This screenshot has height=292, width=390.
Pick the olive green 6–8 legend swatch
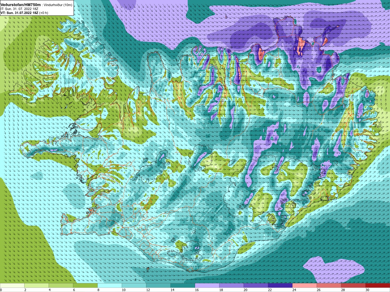point(85,285)
